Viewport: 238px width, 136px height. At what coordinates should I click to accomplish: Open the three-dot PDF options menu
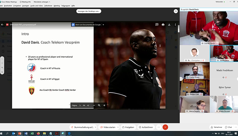coord(175,24)
